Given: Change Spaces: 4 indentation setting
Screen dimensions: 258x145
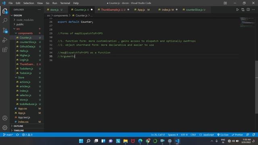Looking at the screenshot, I should point(173,135).
